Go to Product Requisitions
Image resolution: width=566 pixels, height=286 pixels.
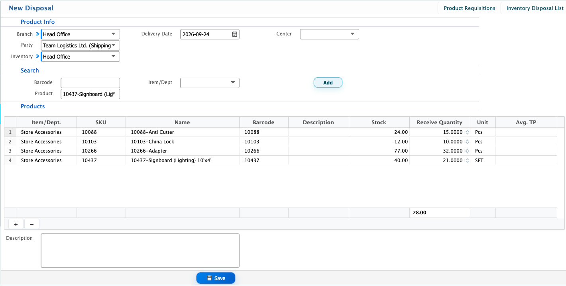470,8
